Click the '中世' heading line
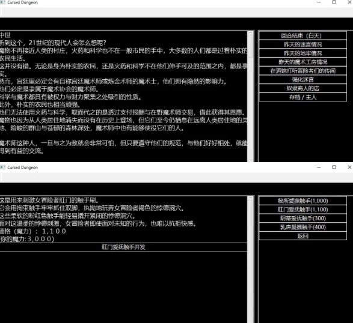Viewport: 353px width, 323px height. (x=5, y=35)
